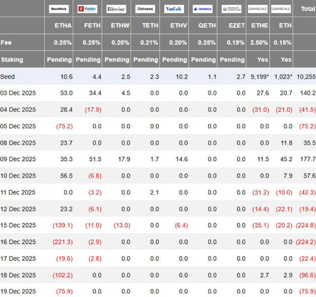Click the Fee row label
The width and height of the screenshot is (316, 297).
pyautogui.click(x=6, y=42)
